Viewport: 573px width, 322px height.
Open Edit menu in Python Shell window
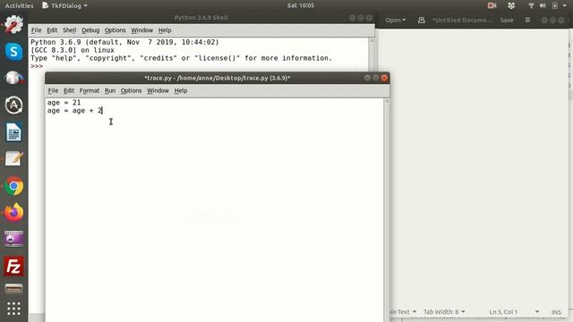tap(52, 30)
